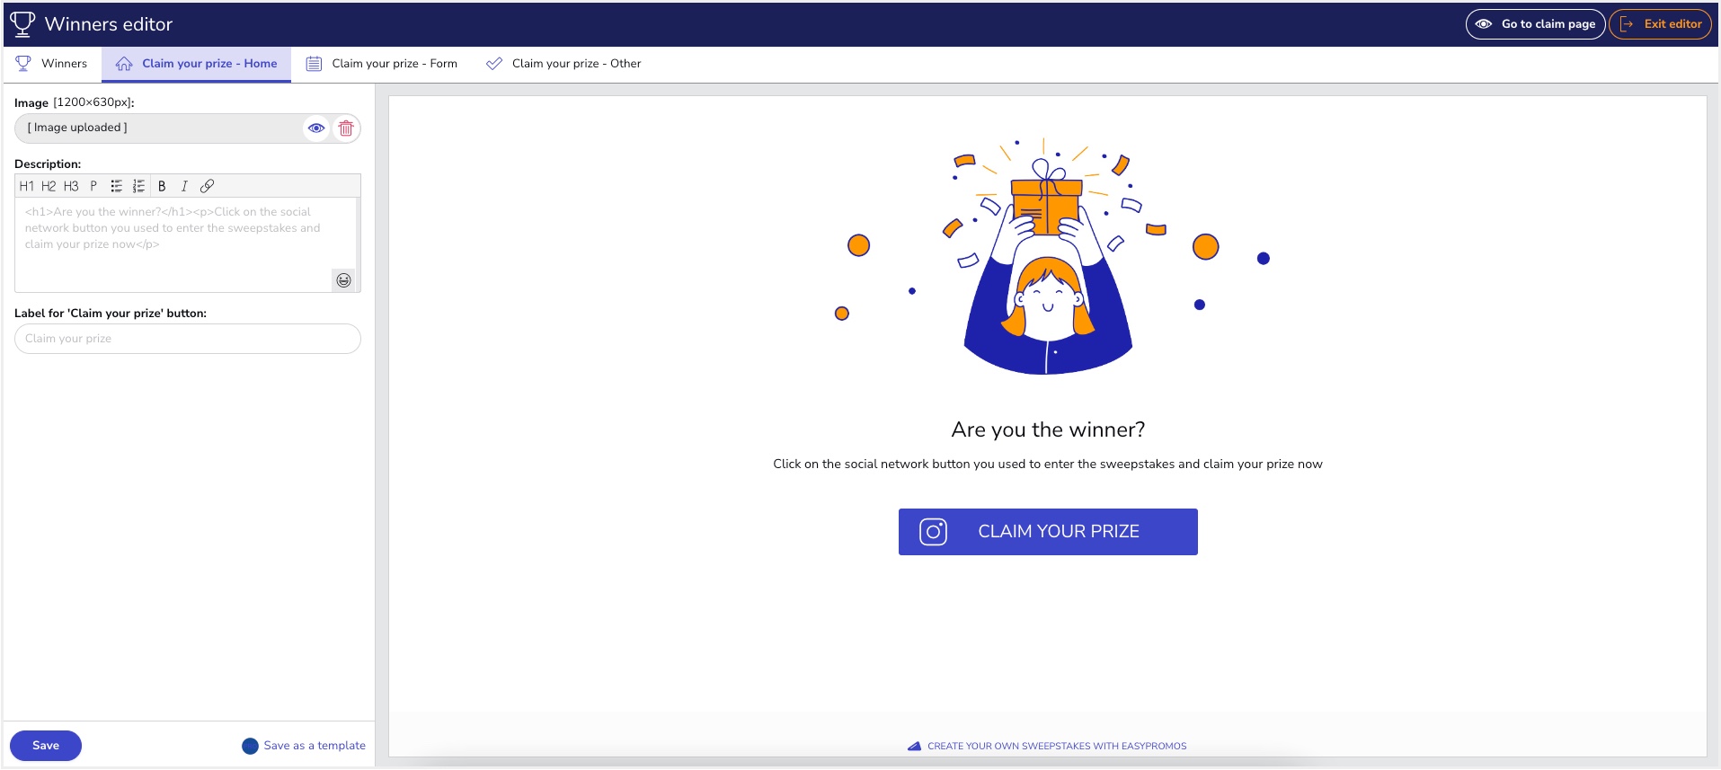The width and height of the screenshot is (1721, 770).
Task: Insert a numbered list in description
Action: point(138,186)
